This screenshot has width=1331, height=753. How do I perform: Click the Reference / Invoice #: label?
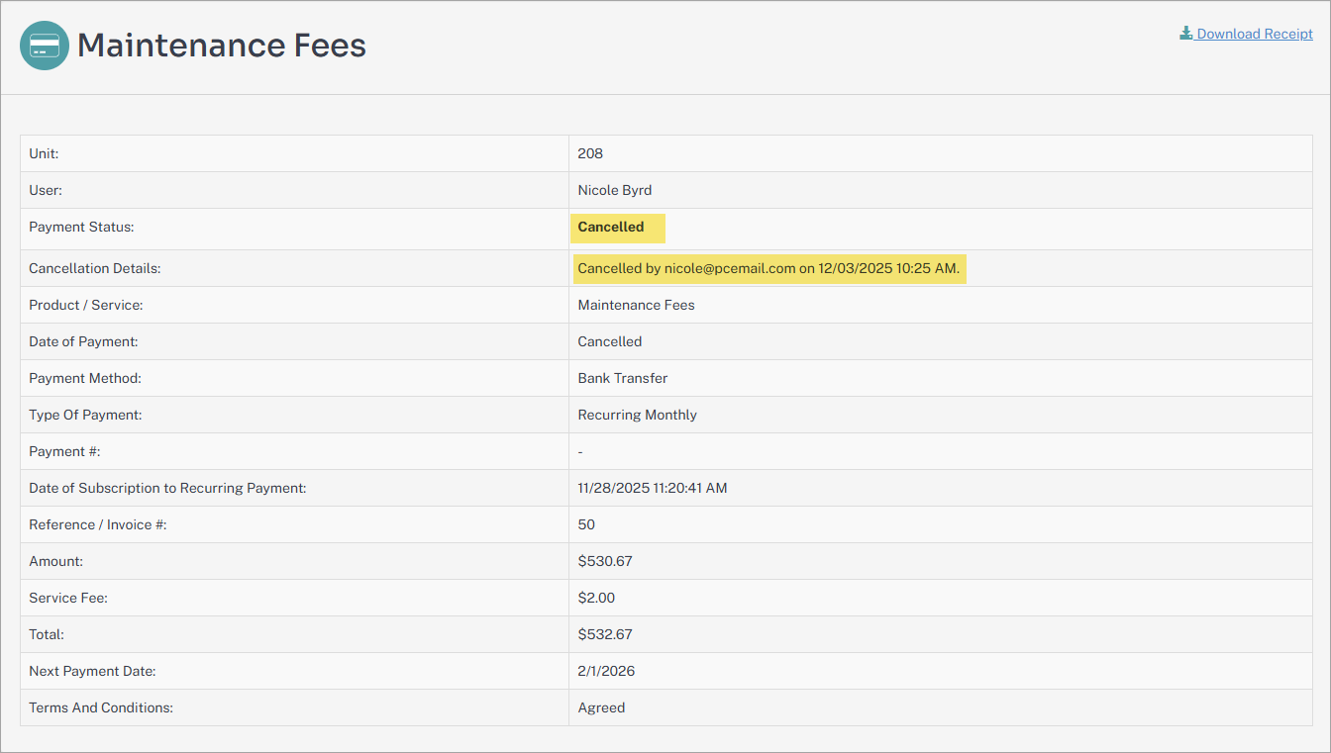tap(98, 524)
